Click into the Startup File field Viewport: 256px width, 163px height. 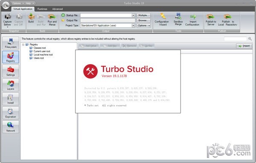point(106,15)
